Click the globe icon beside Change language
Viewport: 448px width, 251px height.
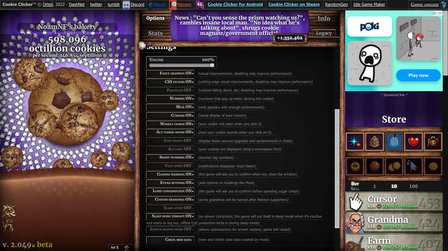click(x=443, y=5)
